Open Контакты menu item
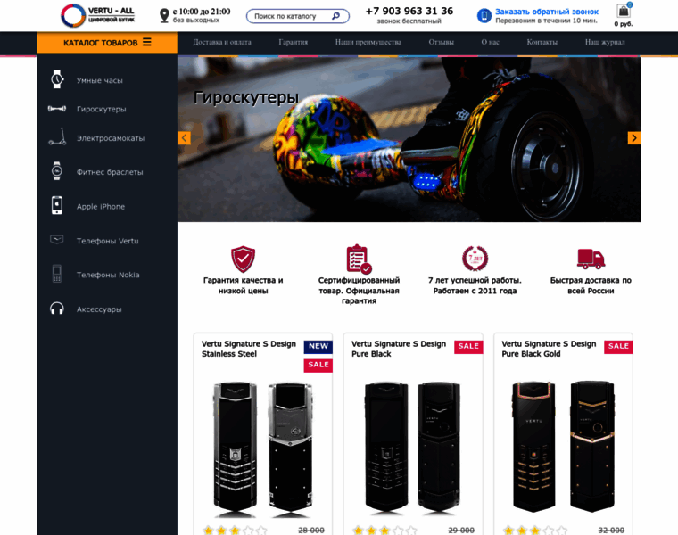This screenshot has width=678, height=535. [542, 42]
